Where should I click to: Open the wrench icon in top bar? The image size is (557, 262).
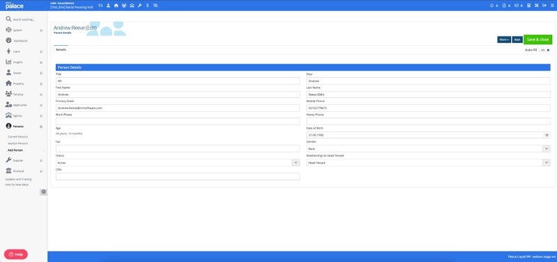[140, 6]
